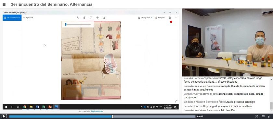Click message 'Profe apenas estoy llegando a la casa'
This screenshot has width=273, height=119.
point(233,94)
